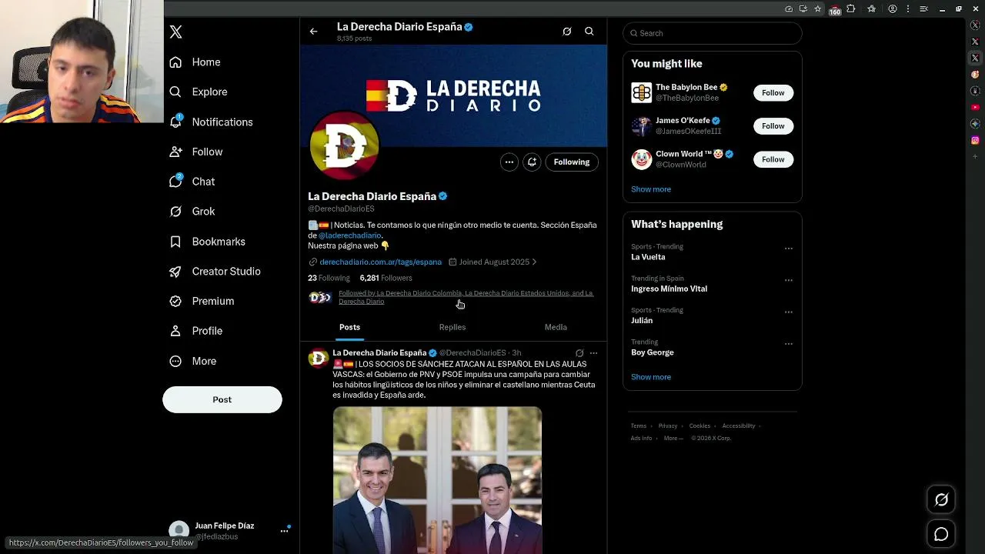Open the Followed by La Derecha Diario Colombia link
The image size is (985, 554).
[x=466, y=297]
